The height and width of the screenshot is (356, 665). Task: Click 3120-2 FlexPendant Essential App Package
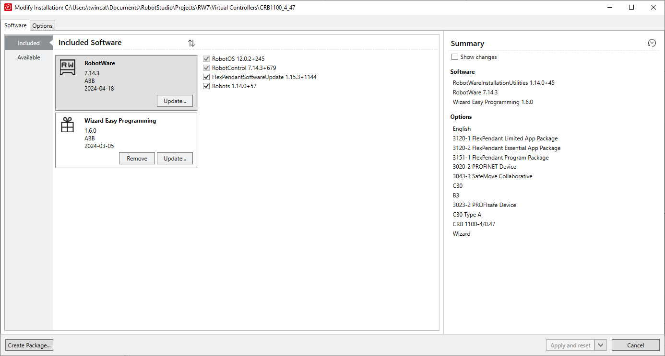coord(507,148)
